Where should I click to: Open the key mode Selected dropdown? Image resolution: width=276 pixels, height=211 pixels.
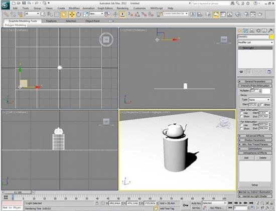pos(214,203)
